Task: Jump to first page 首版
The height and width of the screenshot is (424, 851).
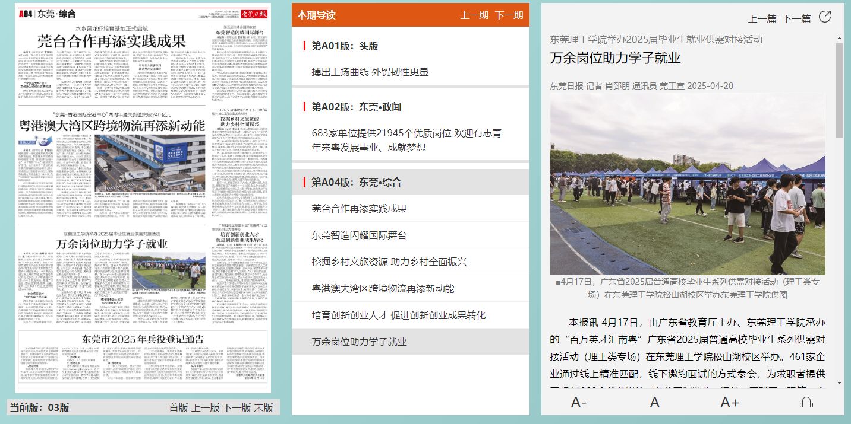Action: point(178,408)
